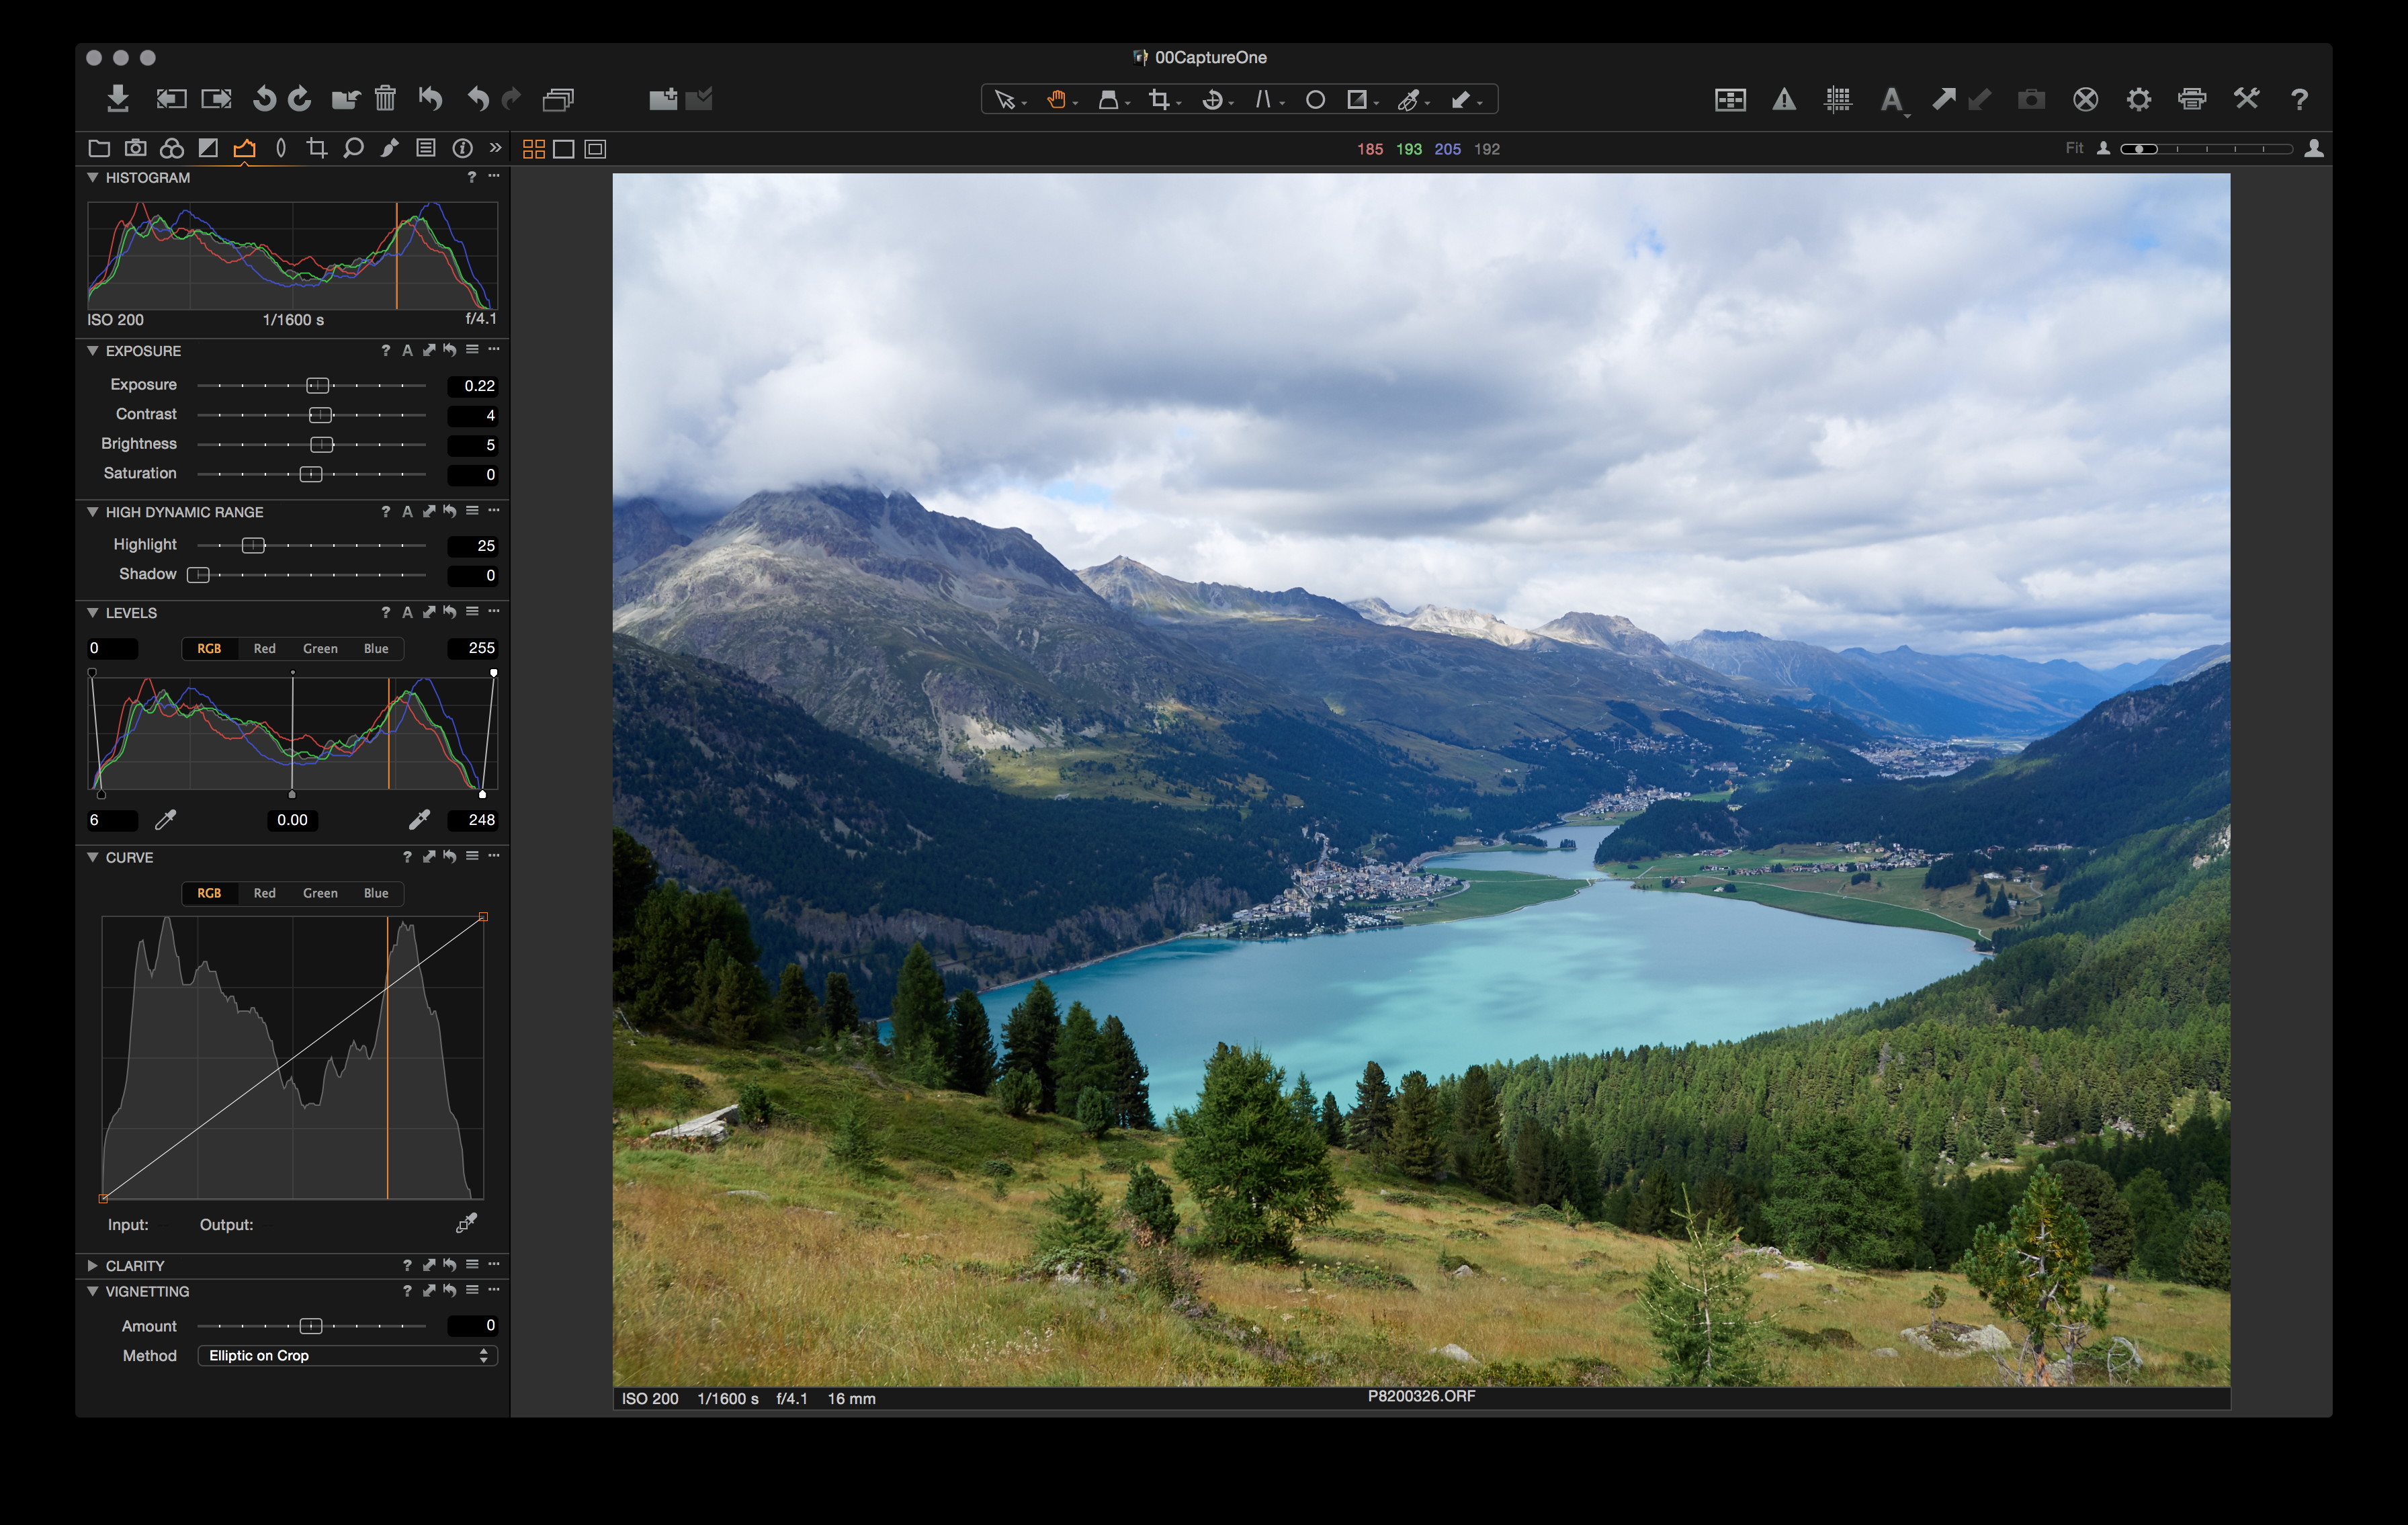Collapse the Vignetting panel
This screenshot has height=1525, width=2408.
[92, 1291]
